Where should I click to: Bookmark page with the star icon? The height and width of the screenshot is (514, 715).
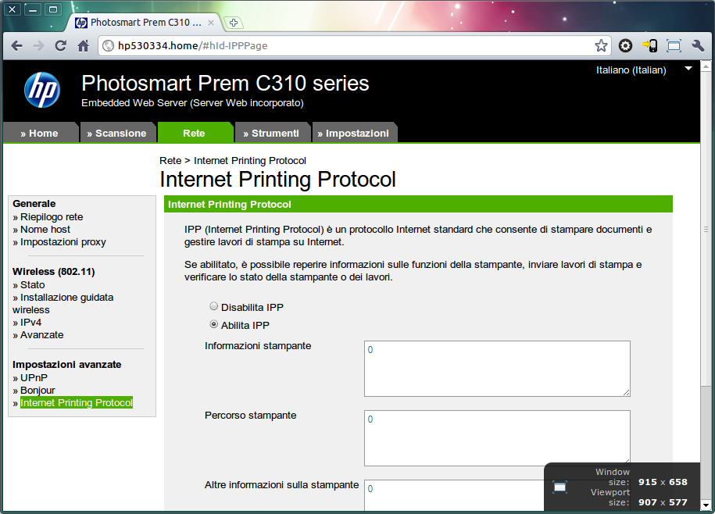click(601, 45)
